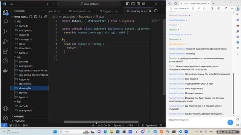The image size is (241, 135).
Task: Click the editor horizontal scrollbar
Action: [101, 122]
